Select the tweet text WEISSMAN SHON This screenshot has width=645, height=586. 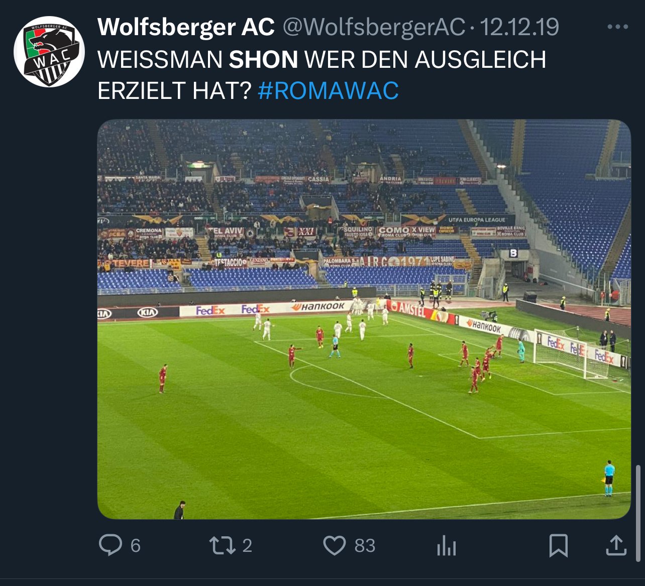198,60
